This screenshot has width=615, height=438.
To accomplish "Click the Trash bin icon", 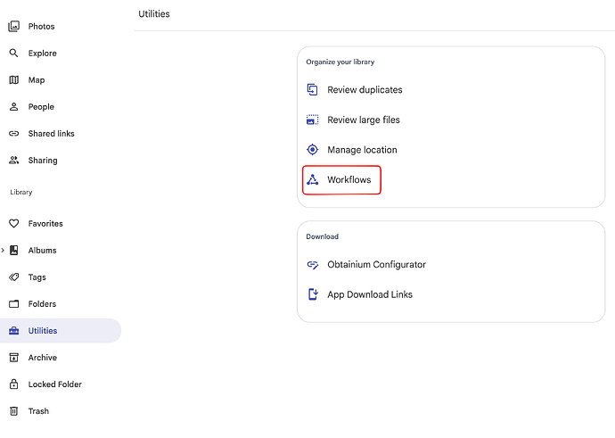I will click(13, 411).
